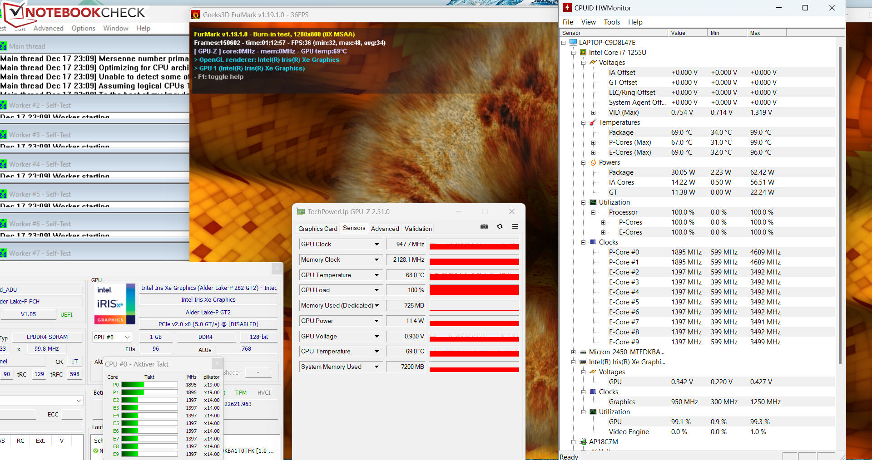Expand the VID (Max) row
872x460 pixels.
593,113
